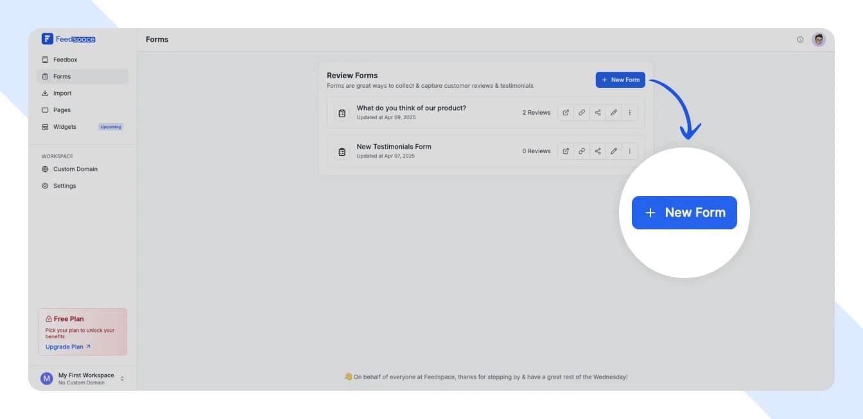The image size is (863, 419).
Task: Share the New Testimonials Form
Action: click(x=598, y=151)
